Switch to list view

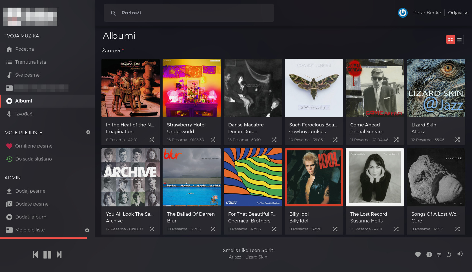(459, 40)
